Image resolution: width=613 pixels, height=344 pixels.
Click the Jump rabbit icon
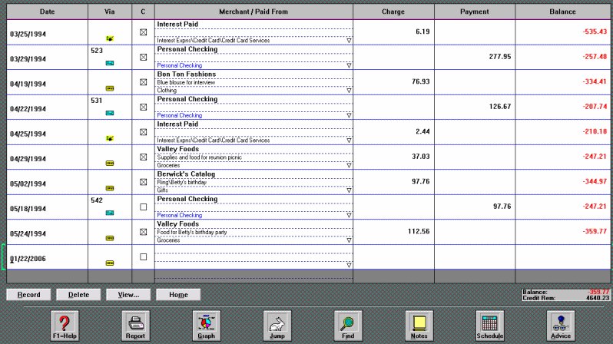(277, 322)
